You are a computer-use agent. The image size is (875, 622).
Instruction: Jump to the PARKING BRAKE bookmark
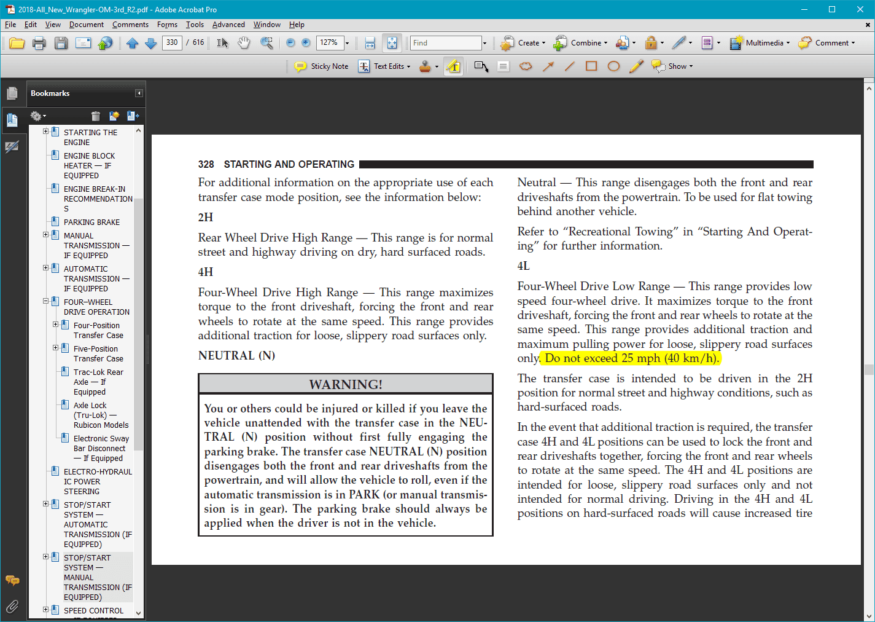[91, 222]
